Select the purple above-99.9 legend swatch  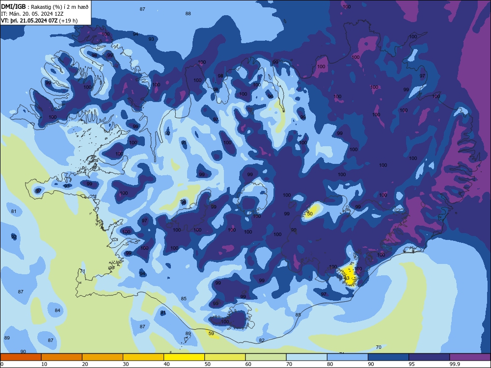(470, 357)
